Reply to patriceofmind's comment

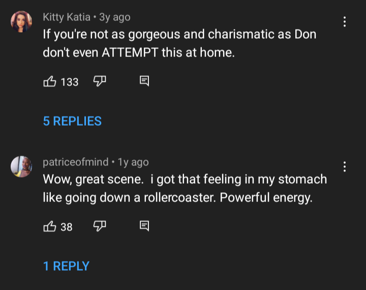point(144,226)
